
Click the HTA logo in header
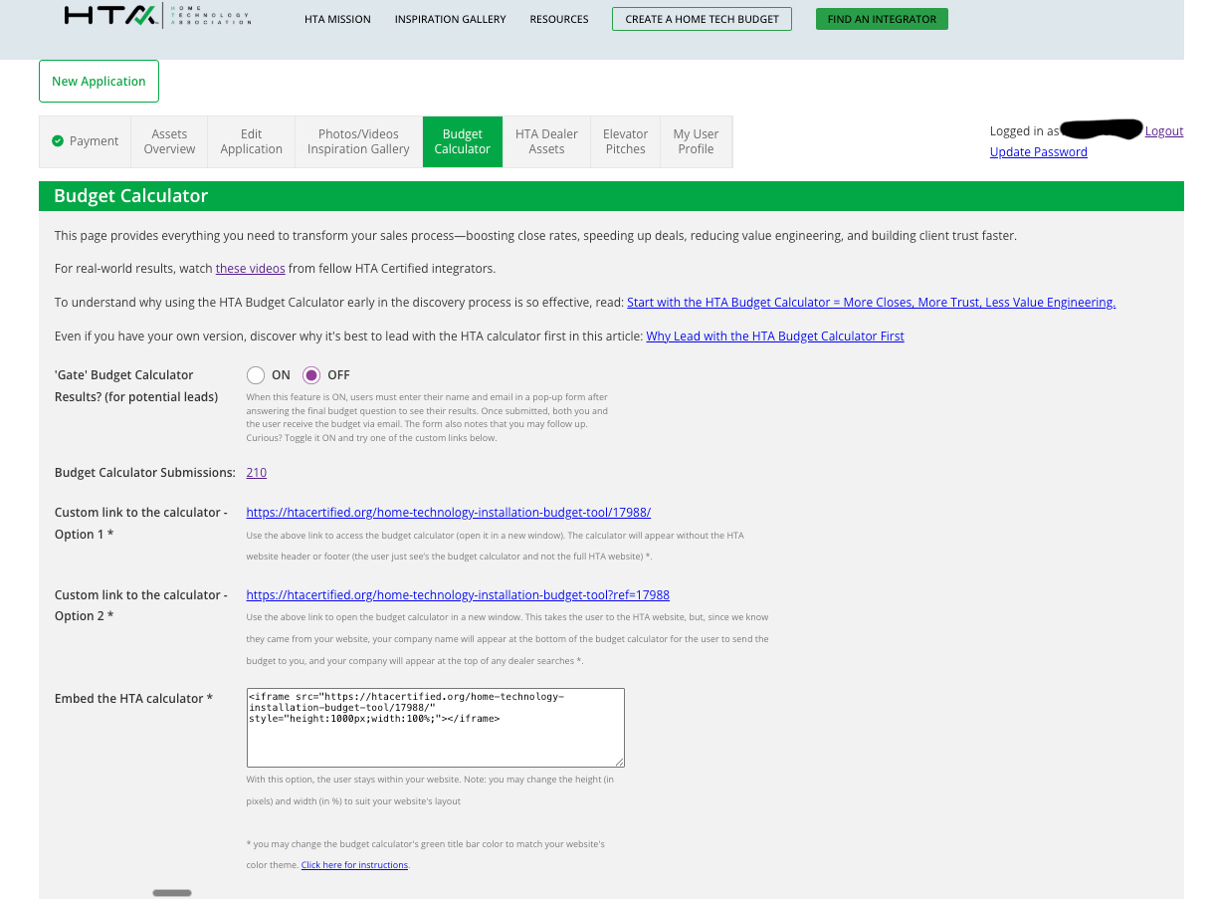(157, 16)
